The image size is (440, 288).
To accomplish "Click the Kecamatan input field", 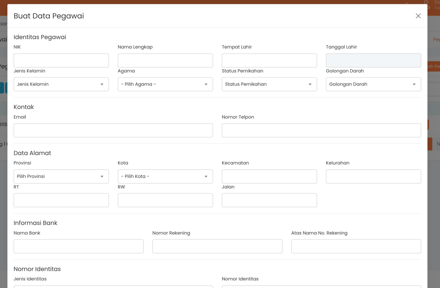I will coord(269,177).
